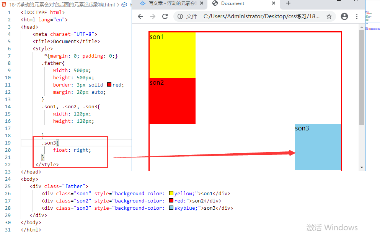Click the HTML5 file icon in breadcrumb
380x233 pixels.
(x=4, y=5)
